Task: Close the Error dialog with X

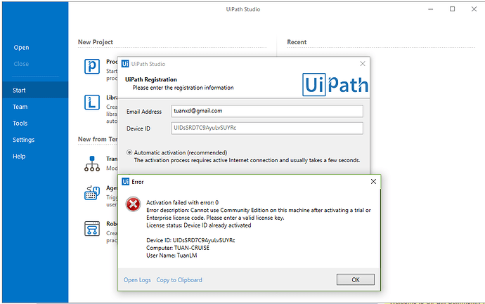Action: 373,182
